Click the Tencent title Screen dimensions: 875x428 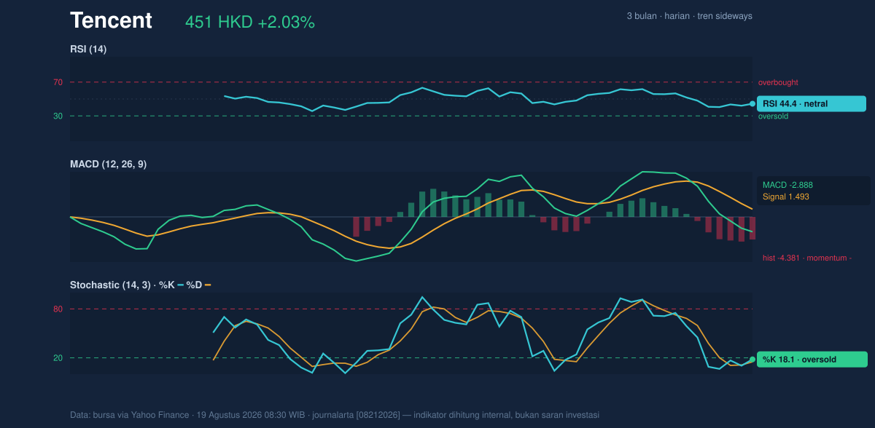pos(111,21)
